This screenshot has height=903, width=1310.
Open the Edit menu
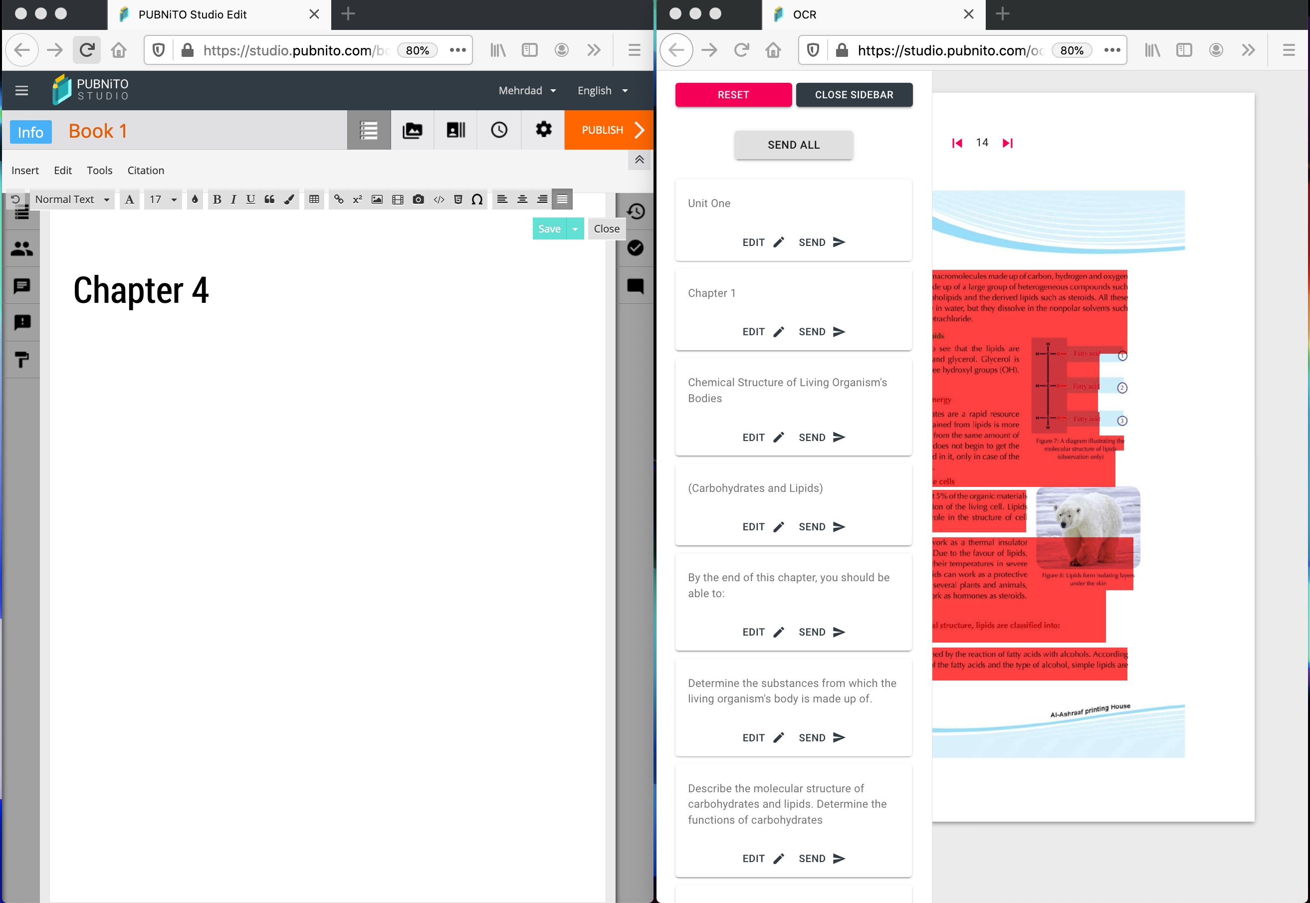63,170
